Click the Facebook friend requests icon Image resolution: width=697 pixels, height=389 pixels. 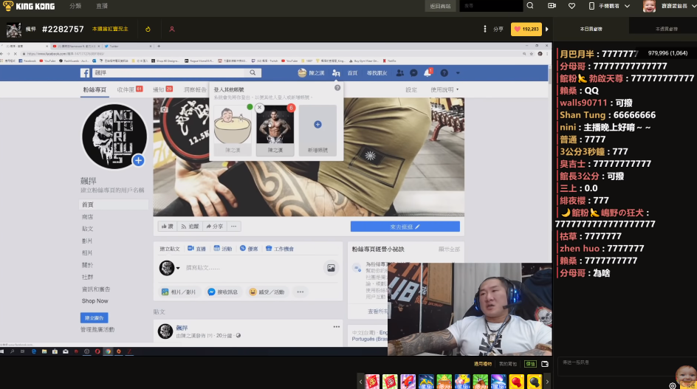click(x=400, y=73)
